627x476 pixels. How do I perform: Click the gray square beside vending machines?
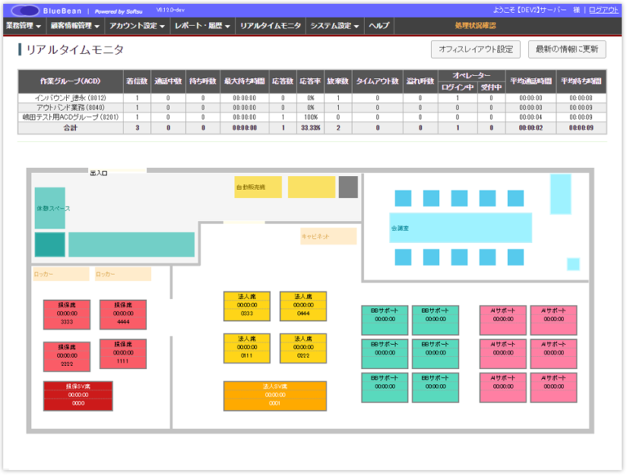click(x=348, y=187)
